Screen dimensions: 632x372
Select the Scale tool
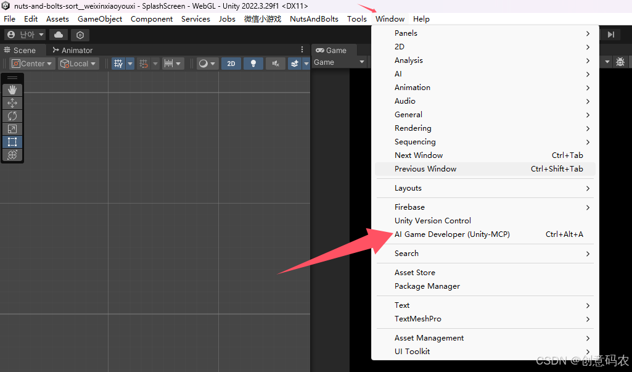(x=12, y=129)
